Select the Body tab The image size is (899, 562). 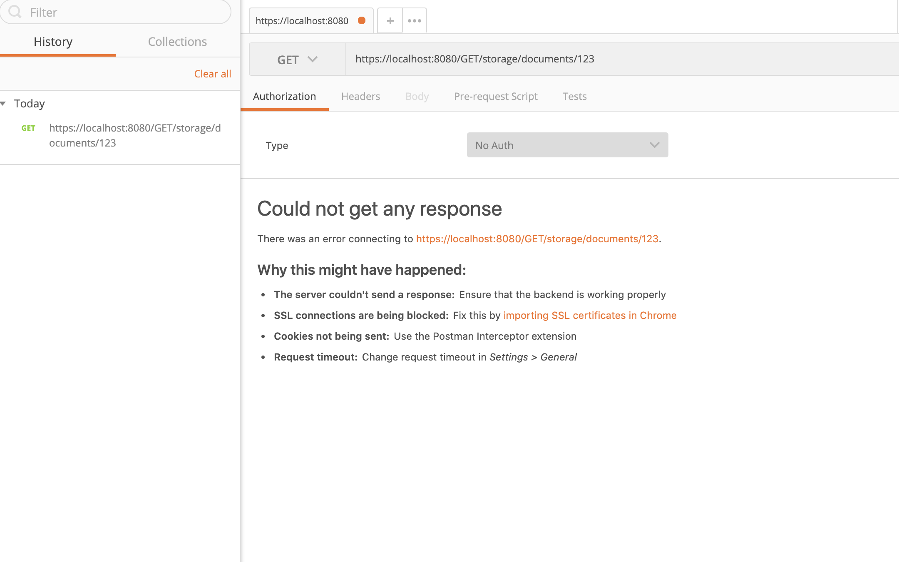coord(417,97)
